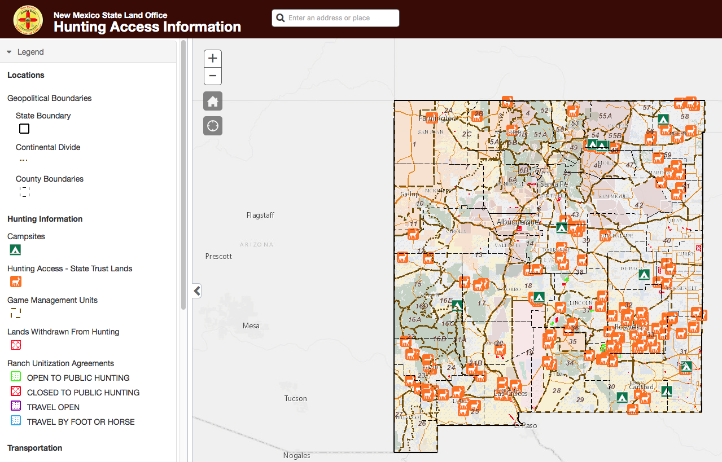
Task: Click the Hunting Access Information title
Action: 147,27
